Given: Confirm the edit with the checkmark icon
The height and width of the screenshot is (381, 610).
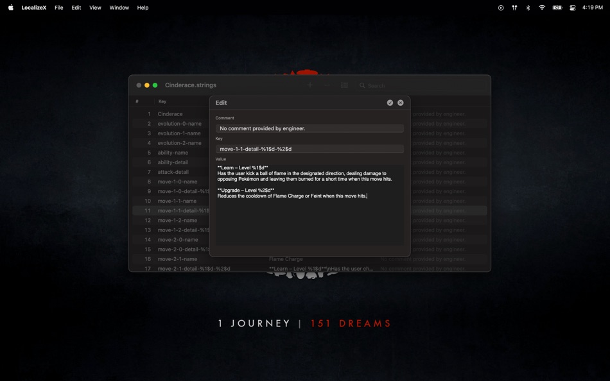Looking at the screenshot, I should [x=390, y=103].
